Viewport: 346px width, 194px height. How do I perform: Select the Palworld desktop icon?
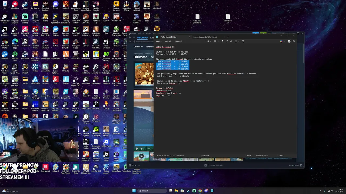pos(96,56)
